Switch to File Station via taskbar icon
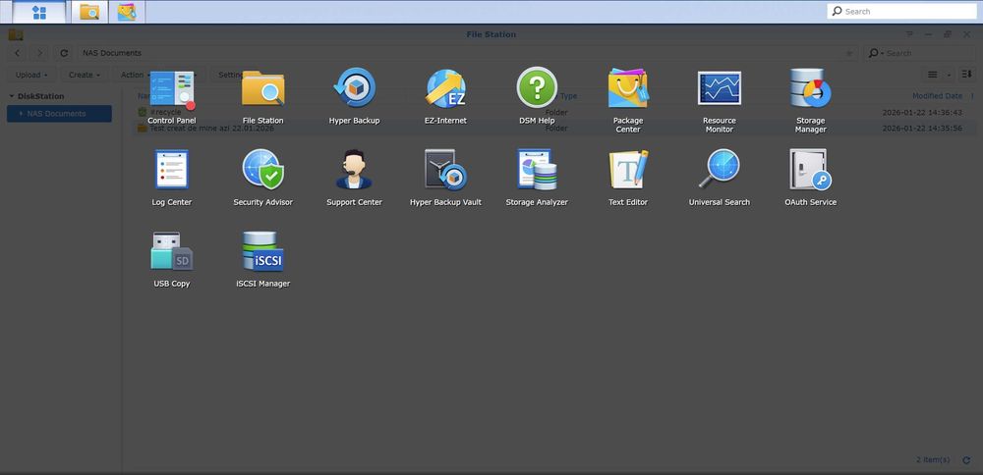The image size is (983, 475). (89, 12)
